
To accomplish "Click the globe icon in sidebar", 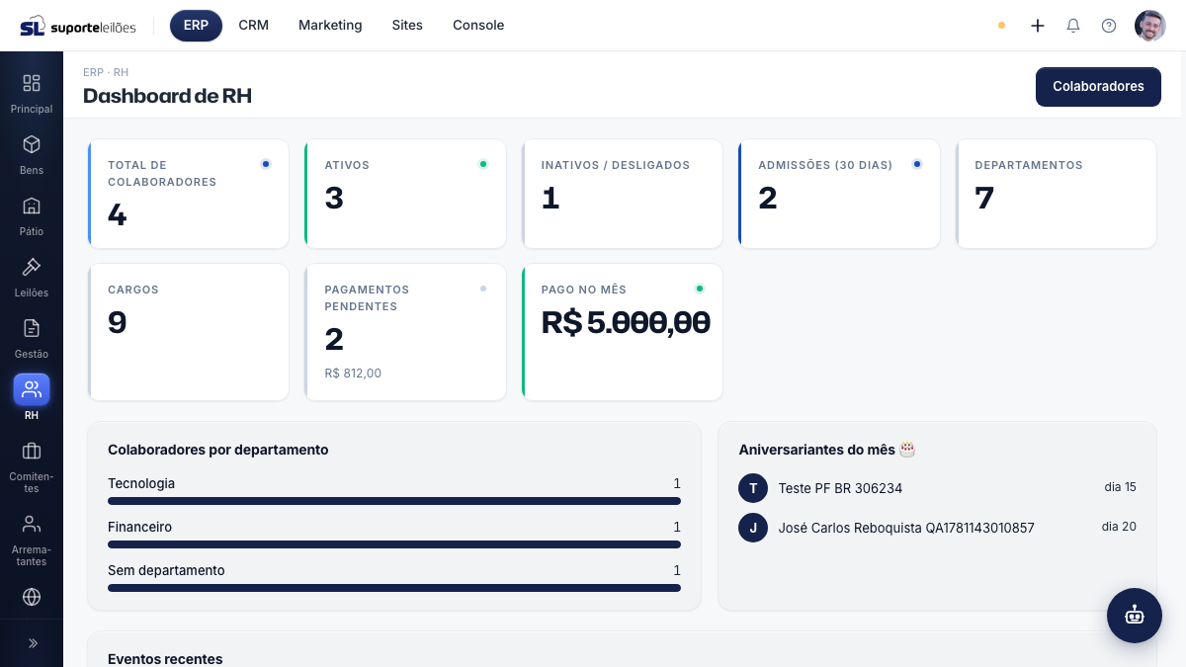I will pos(32,597).
